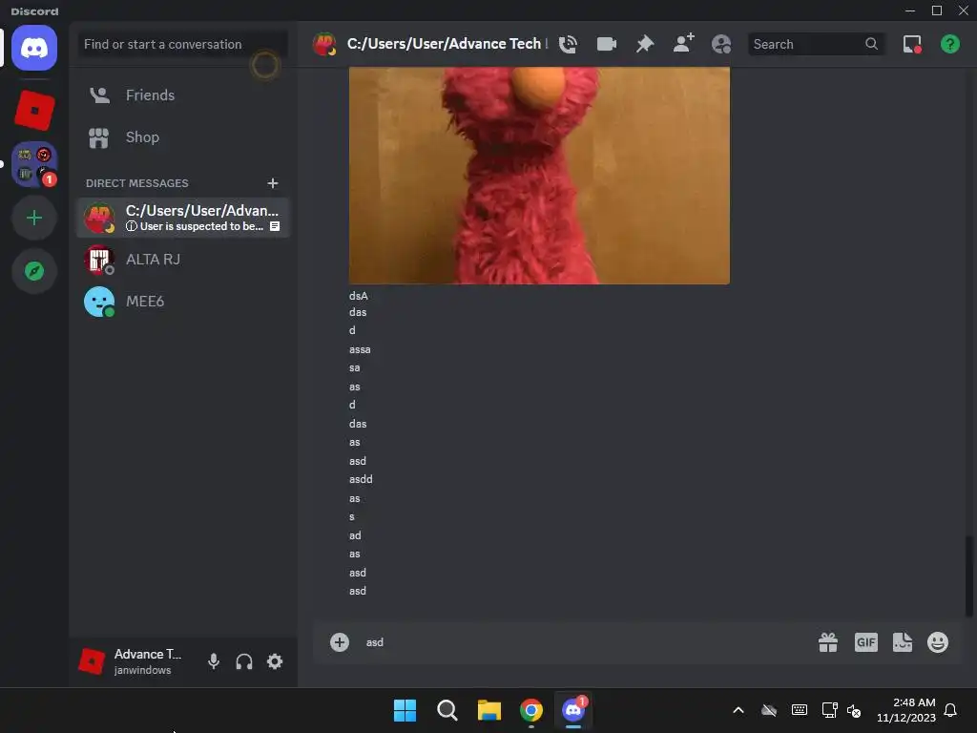Viewport: 977px width, 733px height.
Task: Click the message Search field
Action: [817, 44]
